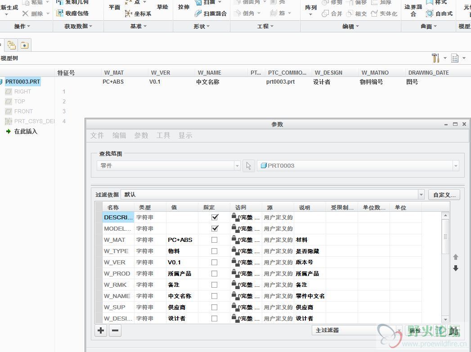Open the filter by 默认 dropdown
This screenshot has height=352, width=471.
click(x=421, y=195)
